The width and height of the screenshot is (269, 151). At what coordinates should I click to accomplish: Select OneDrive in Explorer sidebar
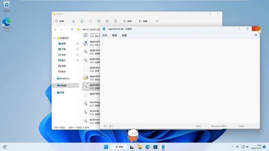click(x=63, y=78)
